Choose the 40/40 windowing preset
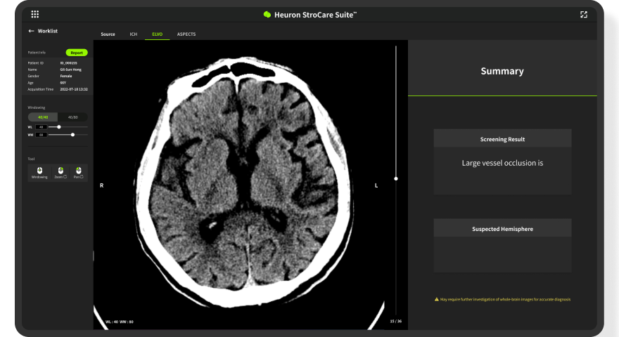Screen dimensions: 619x337 pos(43,117)
